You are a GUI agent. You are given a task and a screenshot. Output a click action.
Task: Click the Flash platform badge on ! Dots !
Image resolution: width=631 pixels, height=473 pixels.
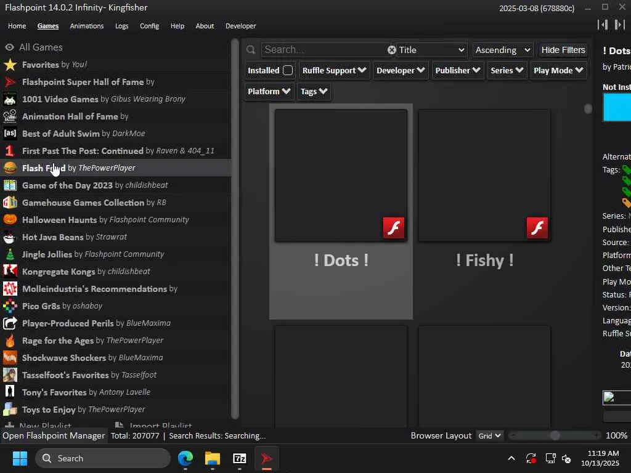tap(394, 228)
